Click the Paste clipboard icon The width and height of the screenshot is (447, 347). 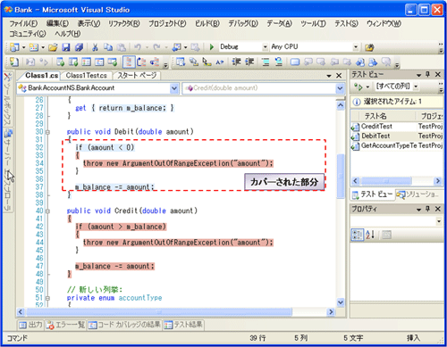[121, 47]
